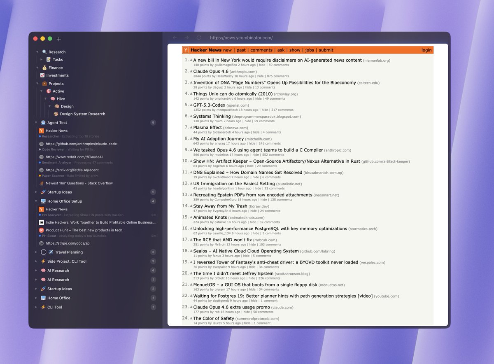Screen dimensions: 494x364
Task: Collapse the Active folder
Action: click(42, 91)
